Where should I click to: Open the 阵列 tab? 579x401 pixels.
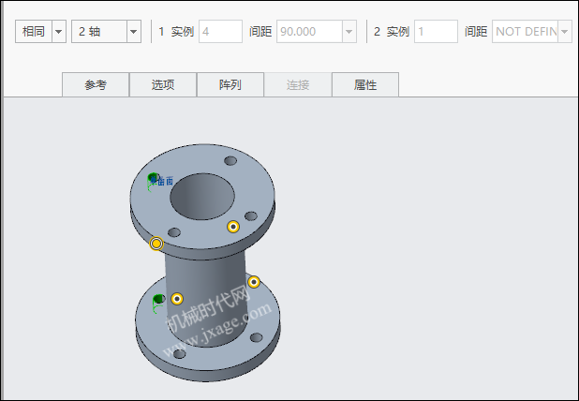point(230,84)
